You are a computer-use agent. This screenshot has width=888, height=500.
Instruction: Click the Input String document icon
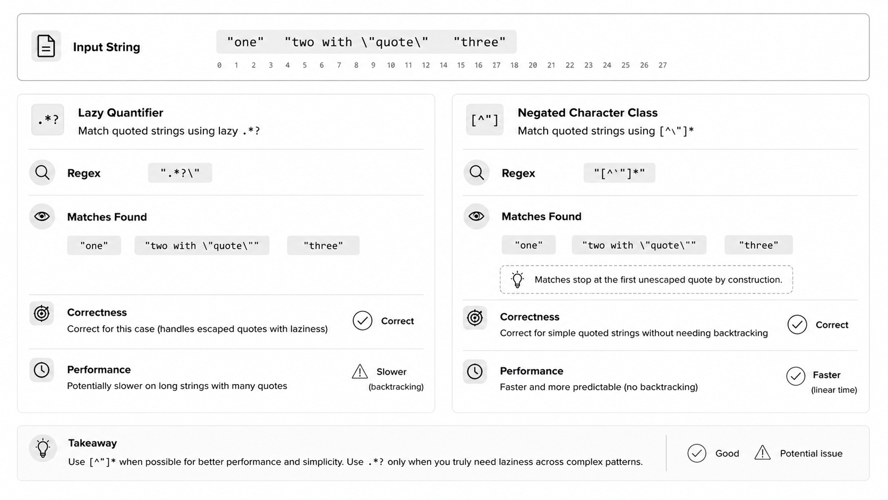[46, 46]
